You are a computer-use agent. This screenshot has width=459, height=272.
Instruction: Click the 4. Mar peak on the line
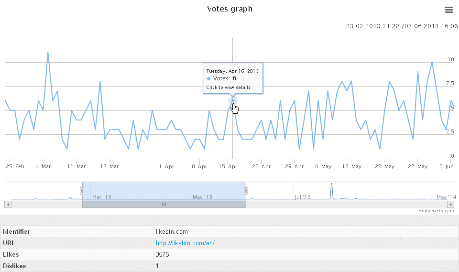48,53
